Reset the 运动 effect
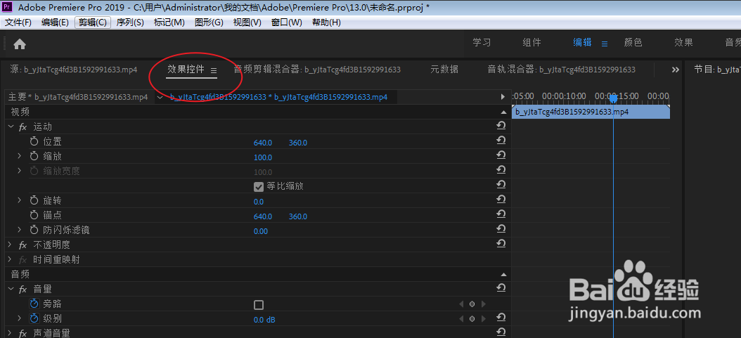The image size is (741, 338). [x=501, y=126]
